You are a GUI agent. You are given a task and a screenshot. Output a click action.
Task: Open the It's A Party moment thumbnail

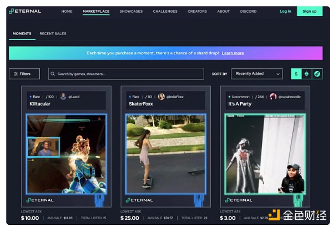click(x=265, y=153)
